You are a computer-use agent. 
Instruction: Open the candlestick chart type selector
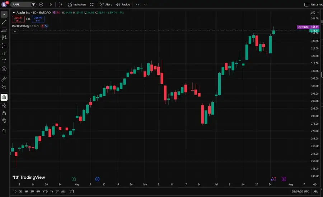60,4
